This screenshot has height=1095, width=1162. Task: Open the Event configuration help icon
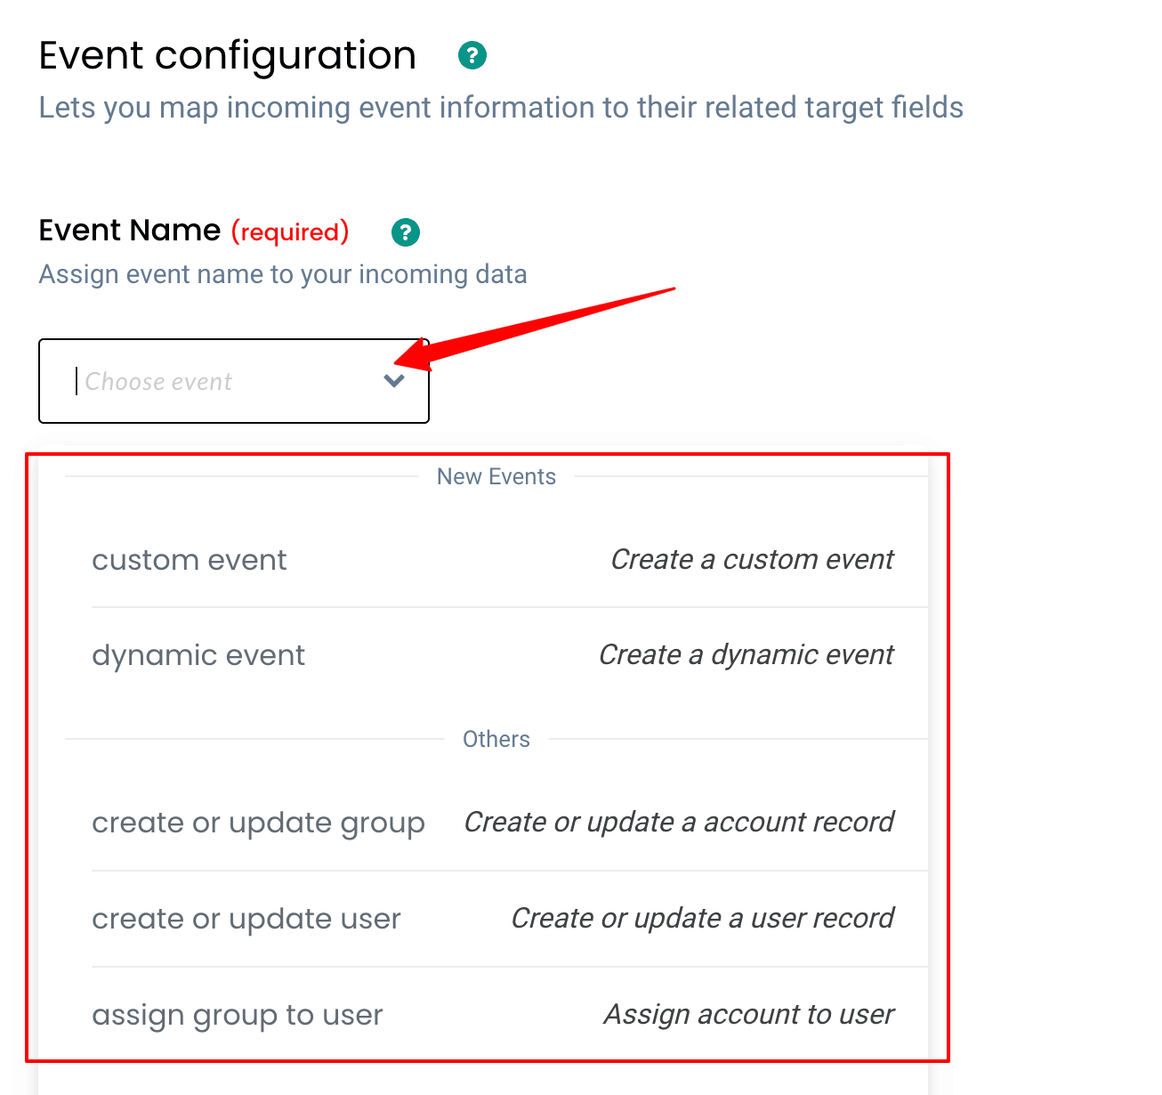(472, 55)
